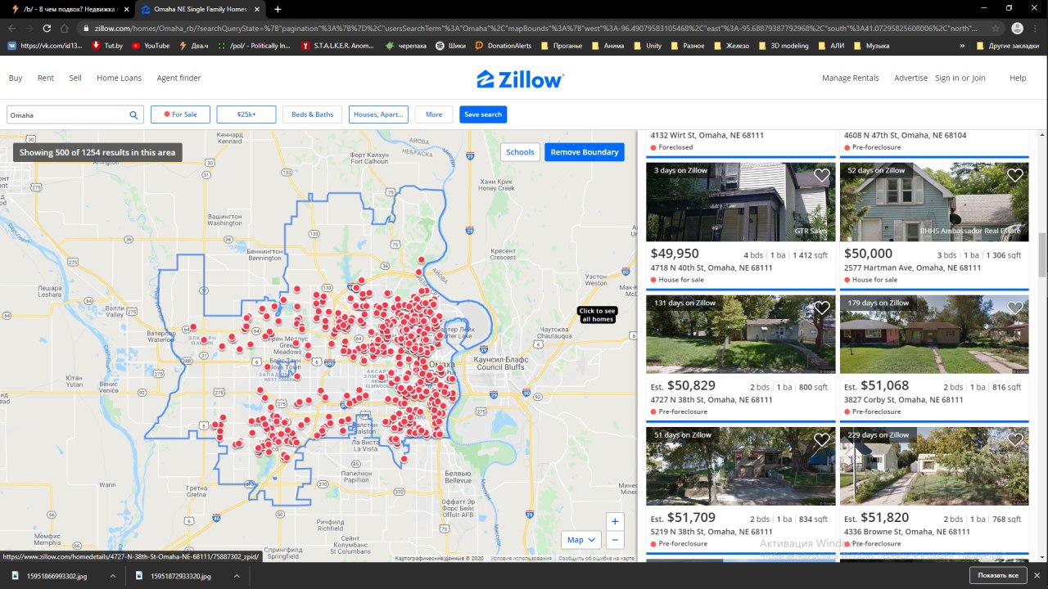The width and height of the screenshot is (1048, 589).
Task: Open the YouTube bookmark
Action: [150, 46]
